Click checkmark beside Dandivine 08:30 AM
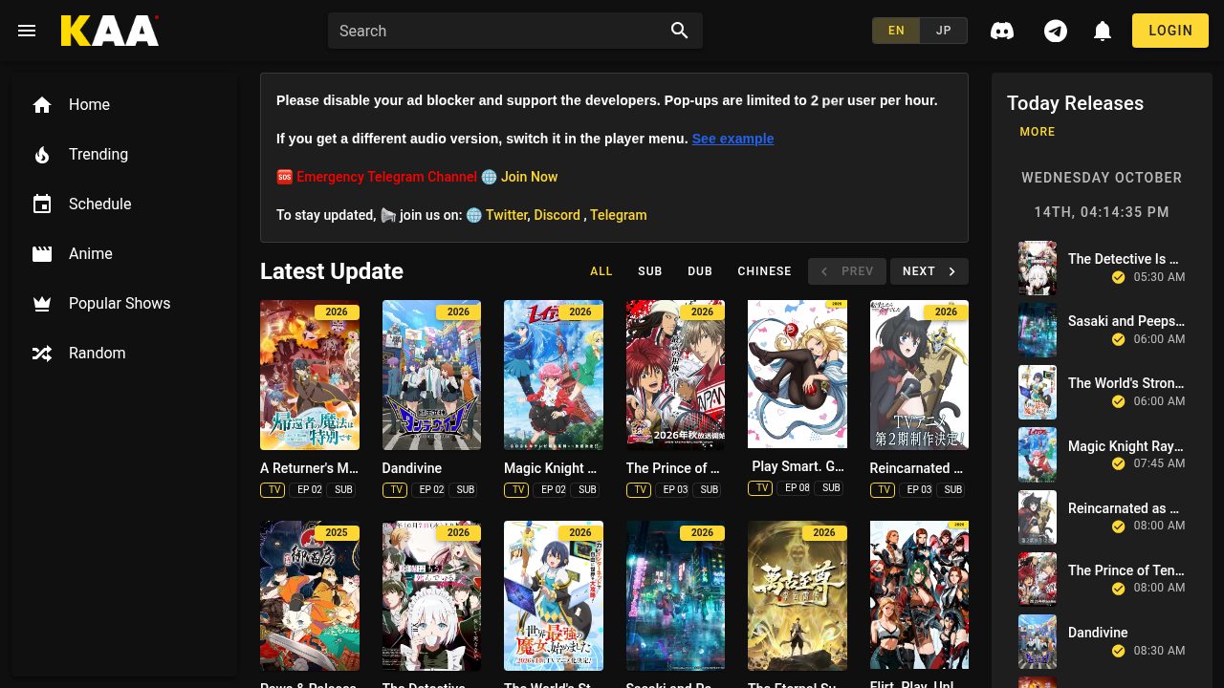 (1118, 651)
